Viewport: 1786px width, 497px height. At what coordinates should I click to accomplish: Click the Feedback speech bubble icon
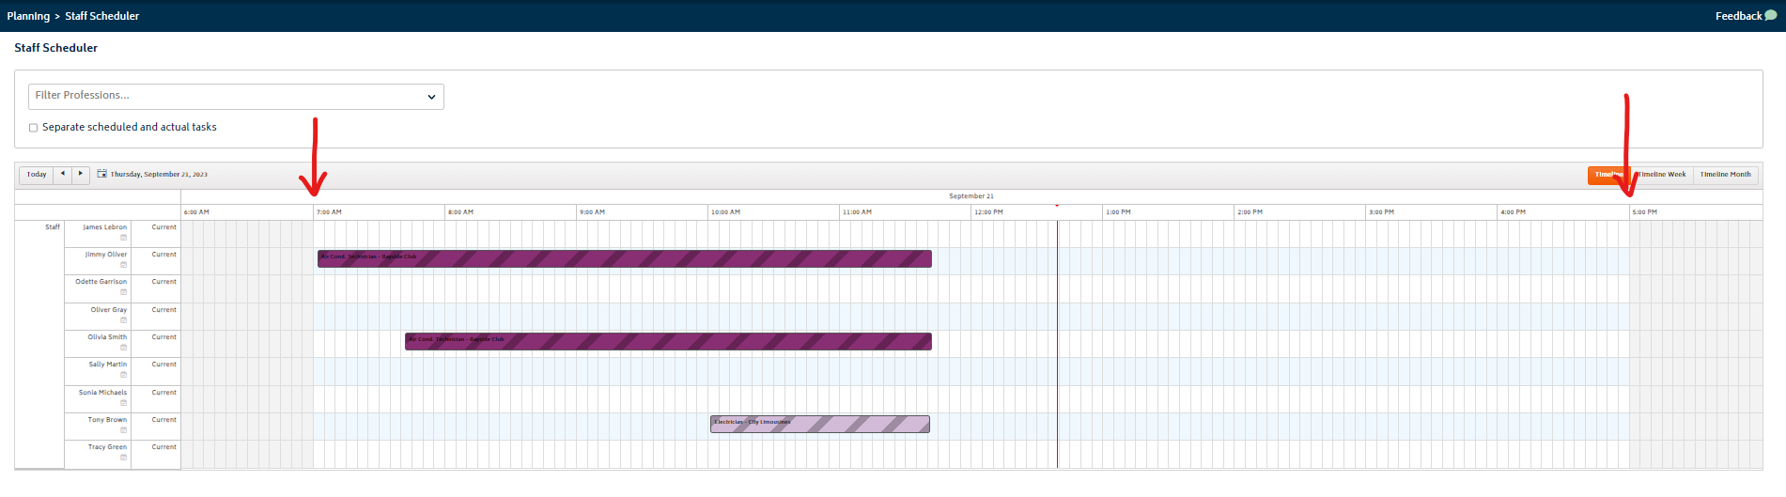(1771, 15)
